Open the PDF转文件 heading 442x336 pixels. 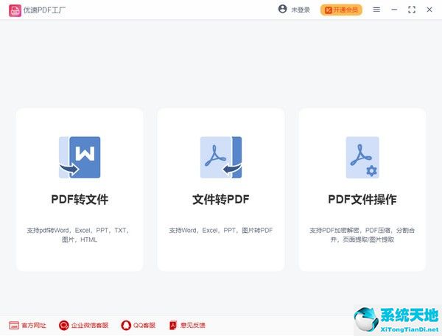(x=80, y=199)
